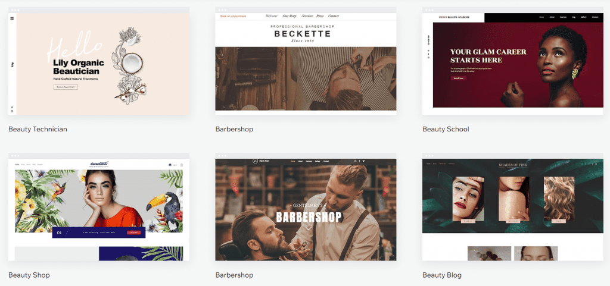
Task: Click the down chevron below BARBERSHOP title
Action: [x=309, y=228]
